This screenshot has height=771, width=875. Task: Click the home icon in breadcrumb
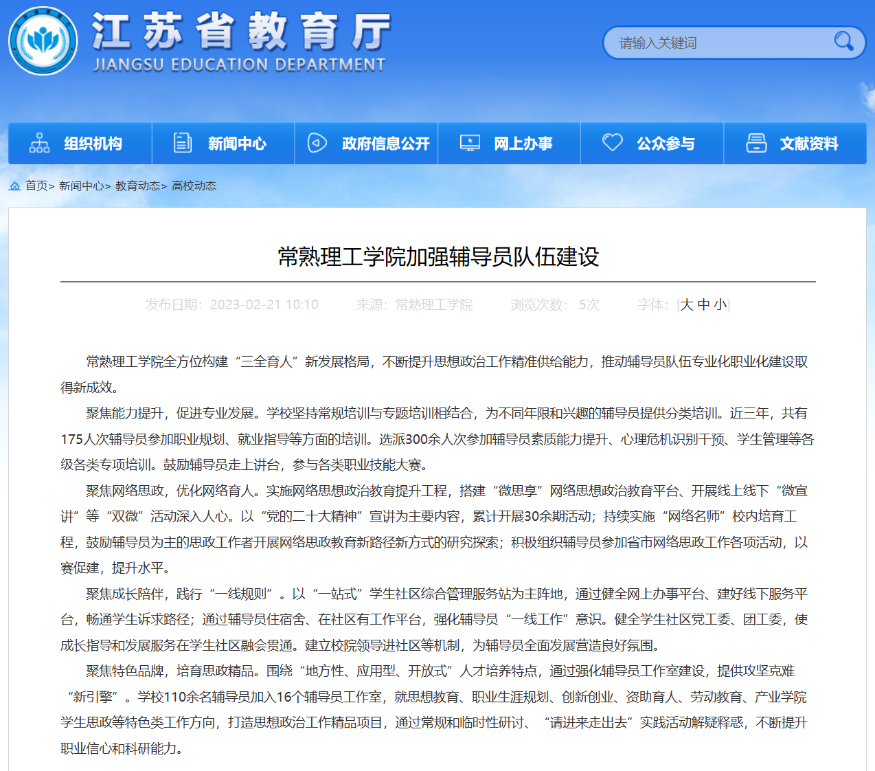click(x=14, y=186)
